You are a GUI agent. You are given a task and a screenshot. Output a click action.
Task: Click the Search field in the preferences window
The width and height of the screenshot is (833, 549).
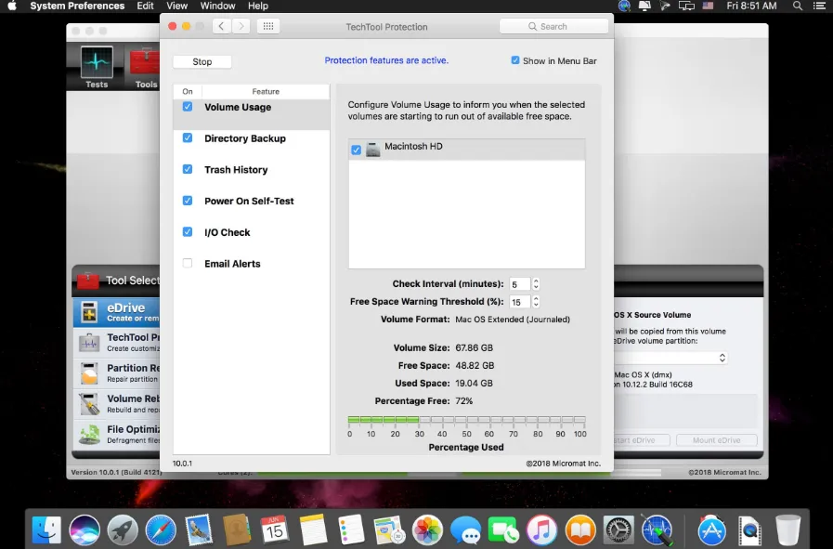[554, 26]
